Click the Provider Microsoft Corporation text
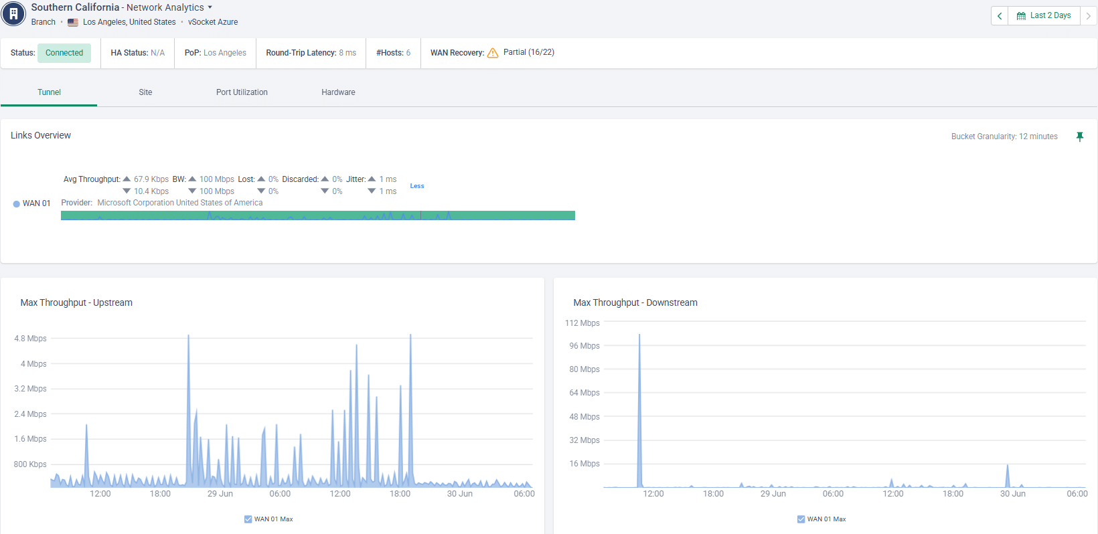 click(180, 203)
